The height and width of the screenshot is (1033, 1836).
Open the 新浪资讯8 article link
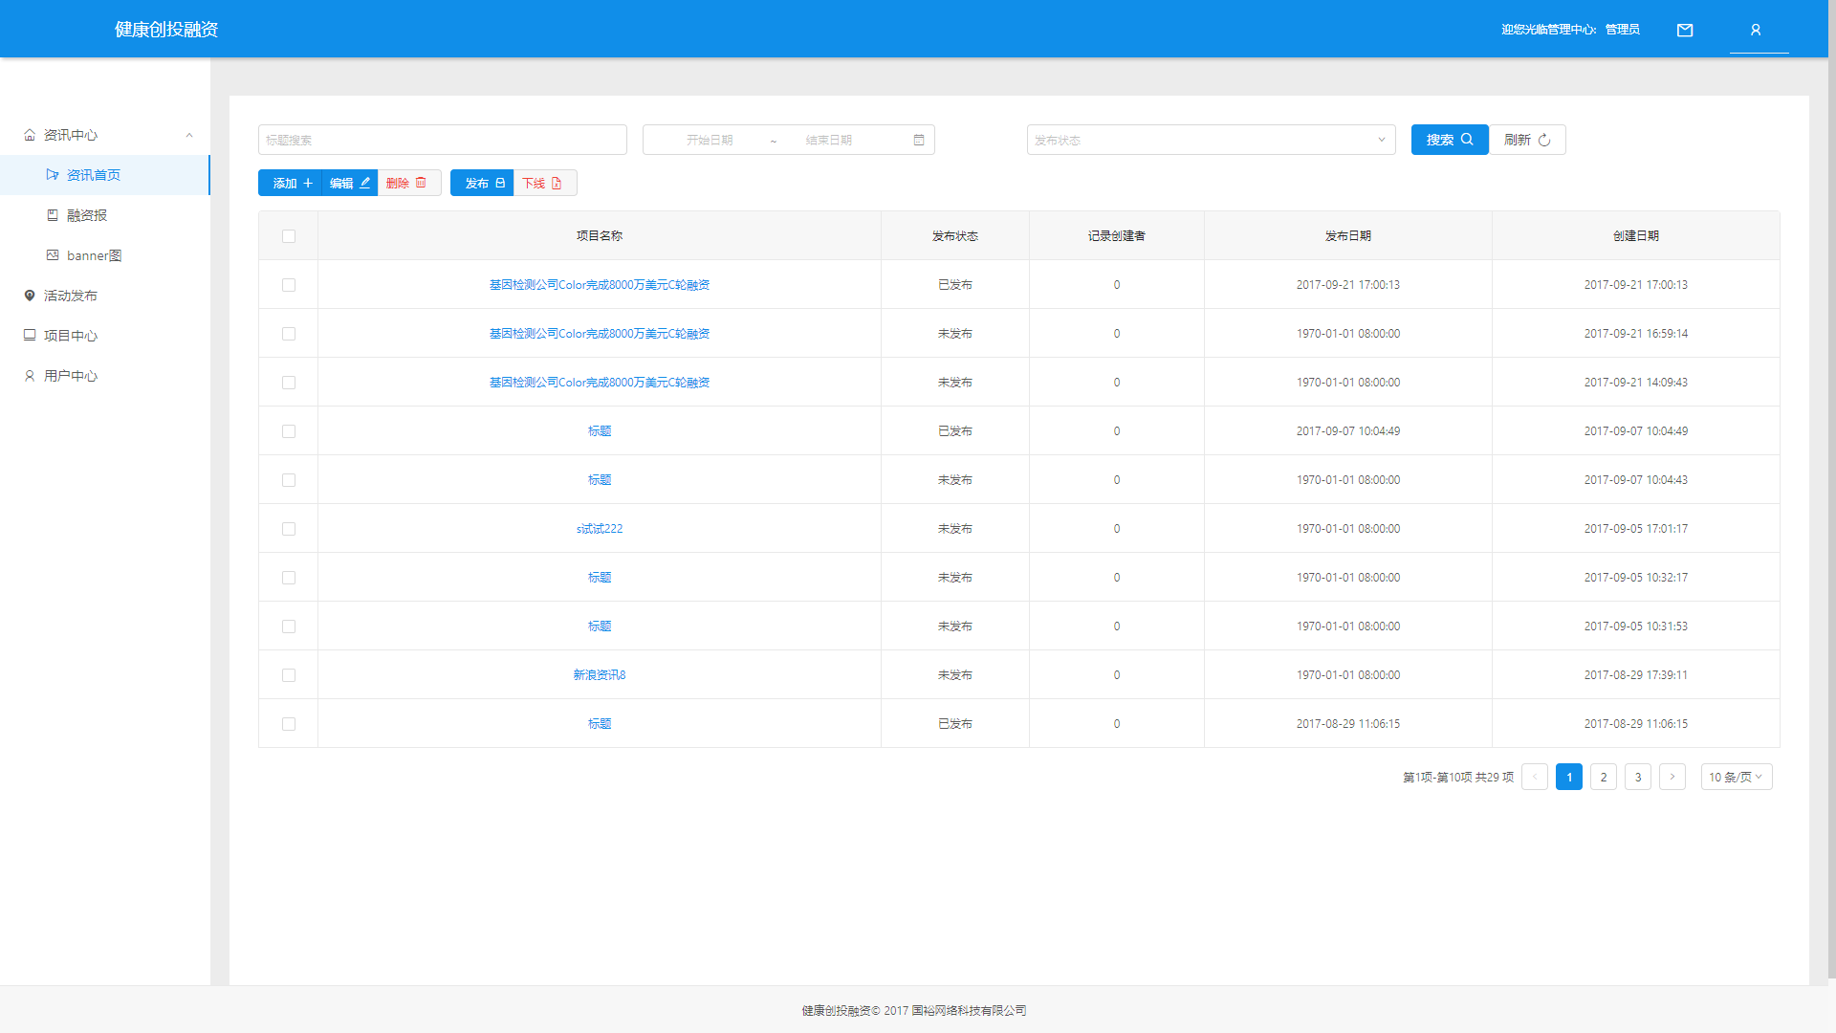(600, 675)
